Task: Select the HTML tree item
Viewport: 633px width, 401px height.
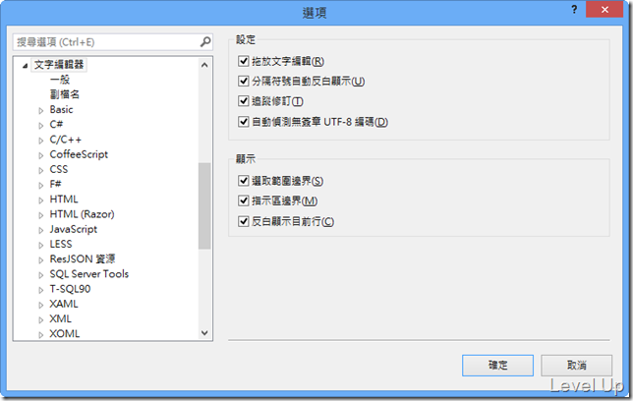Action: coord(64,200)
